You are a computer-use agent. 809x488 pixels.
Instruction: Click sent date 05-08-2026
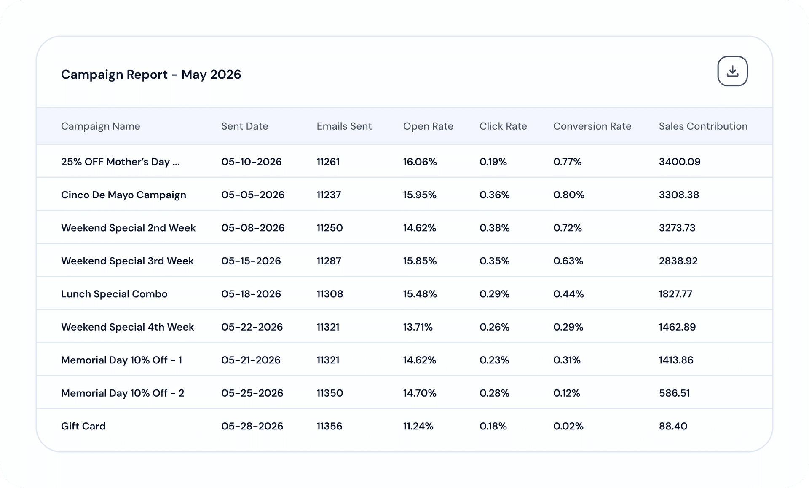point(253,228)
